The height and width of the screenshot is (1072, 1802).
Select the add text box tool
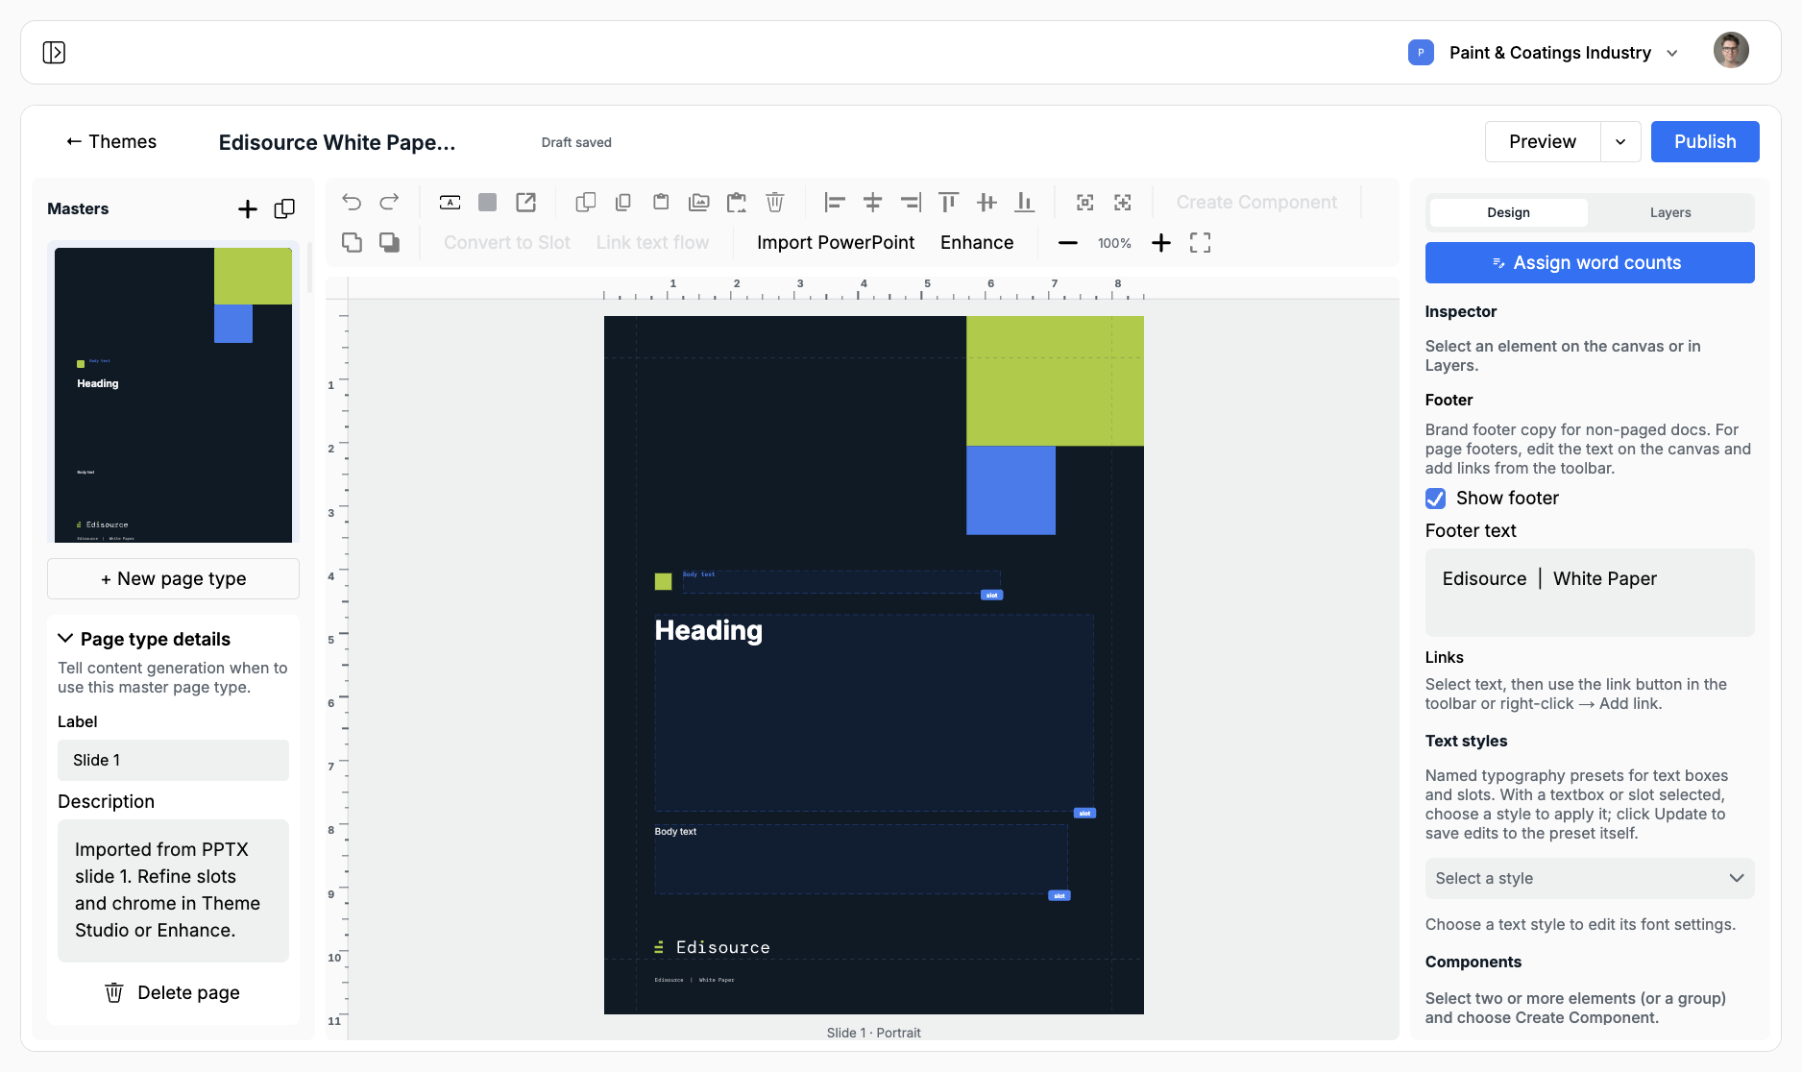coord(450,202)
